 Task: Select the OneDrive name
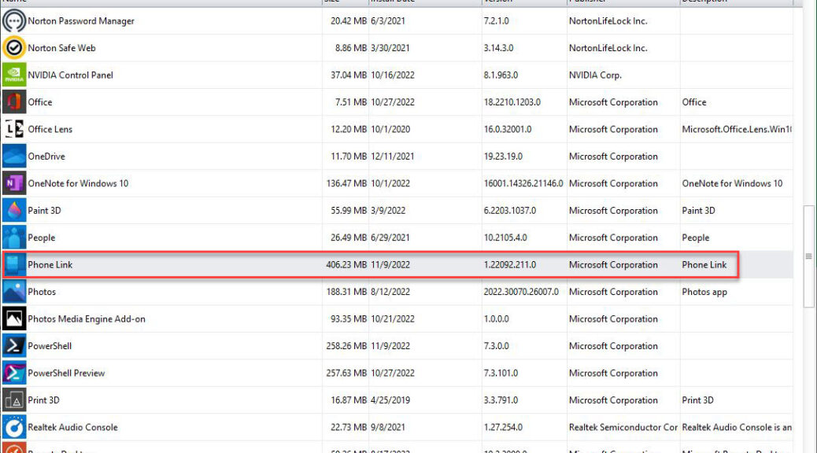[46, 157]
